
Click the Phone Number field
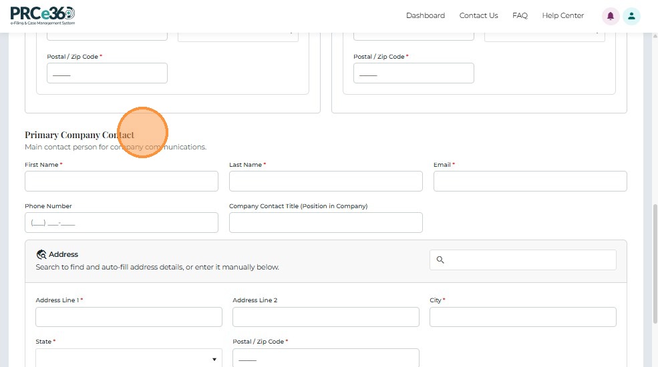tap(122, 222)
